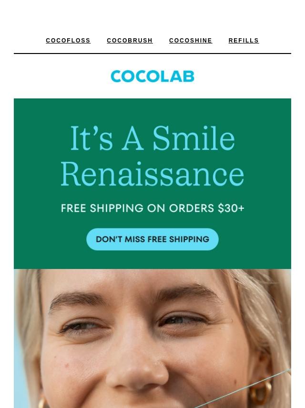Click the Don't Miss Free Shipping button

pyautogui.click(x=152, y=239)
